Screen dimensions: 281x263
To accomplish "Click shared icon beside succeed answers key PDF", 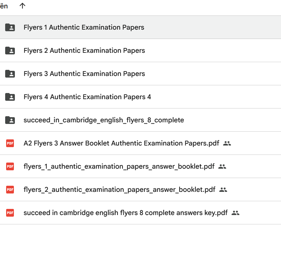I will click(x=235, y=213).
